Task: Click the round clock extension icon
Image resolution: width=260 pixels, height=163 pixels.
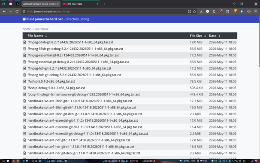Action: tap(207, 12)
